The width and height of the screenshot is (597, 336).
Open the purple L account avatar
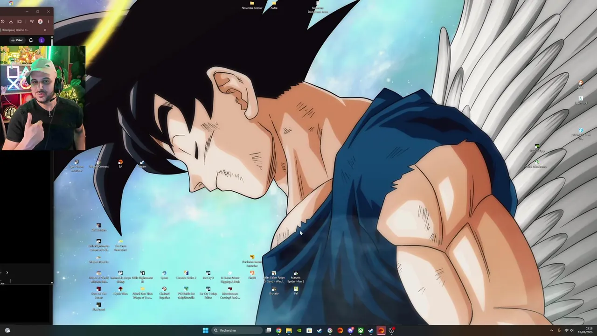(x=42, y=40)
